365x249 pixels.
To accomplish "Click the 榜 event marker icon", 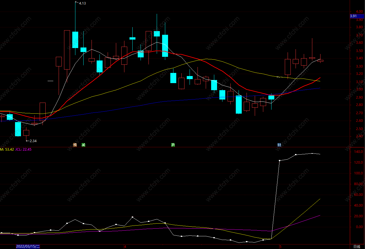I will [75, 145].
